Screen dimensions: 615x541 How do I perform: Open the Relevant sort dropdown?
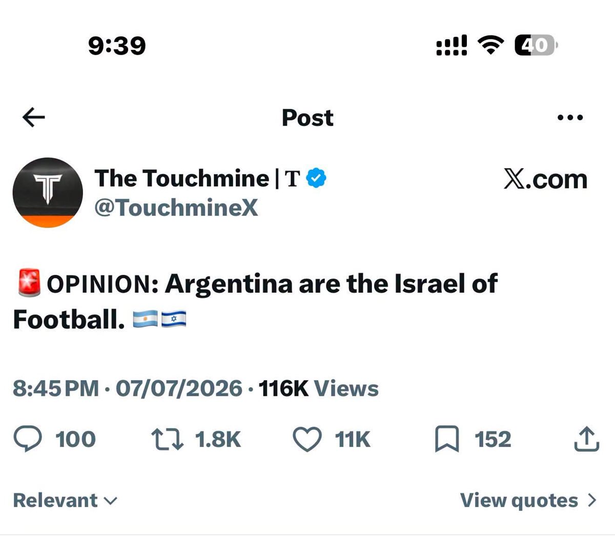pos(65,500)
